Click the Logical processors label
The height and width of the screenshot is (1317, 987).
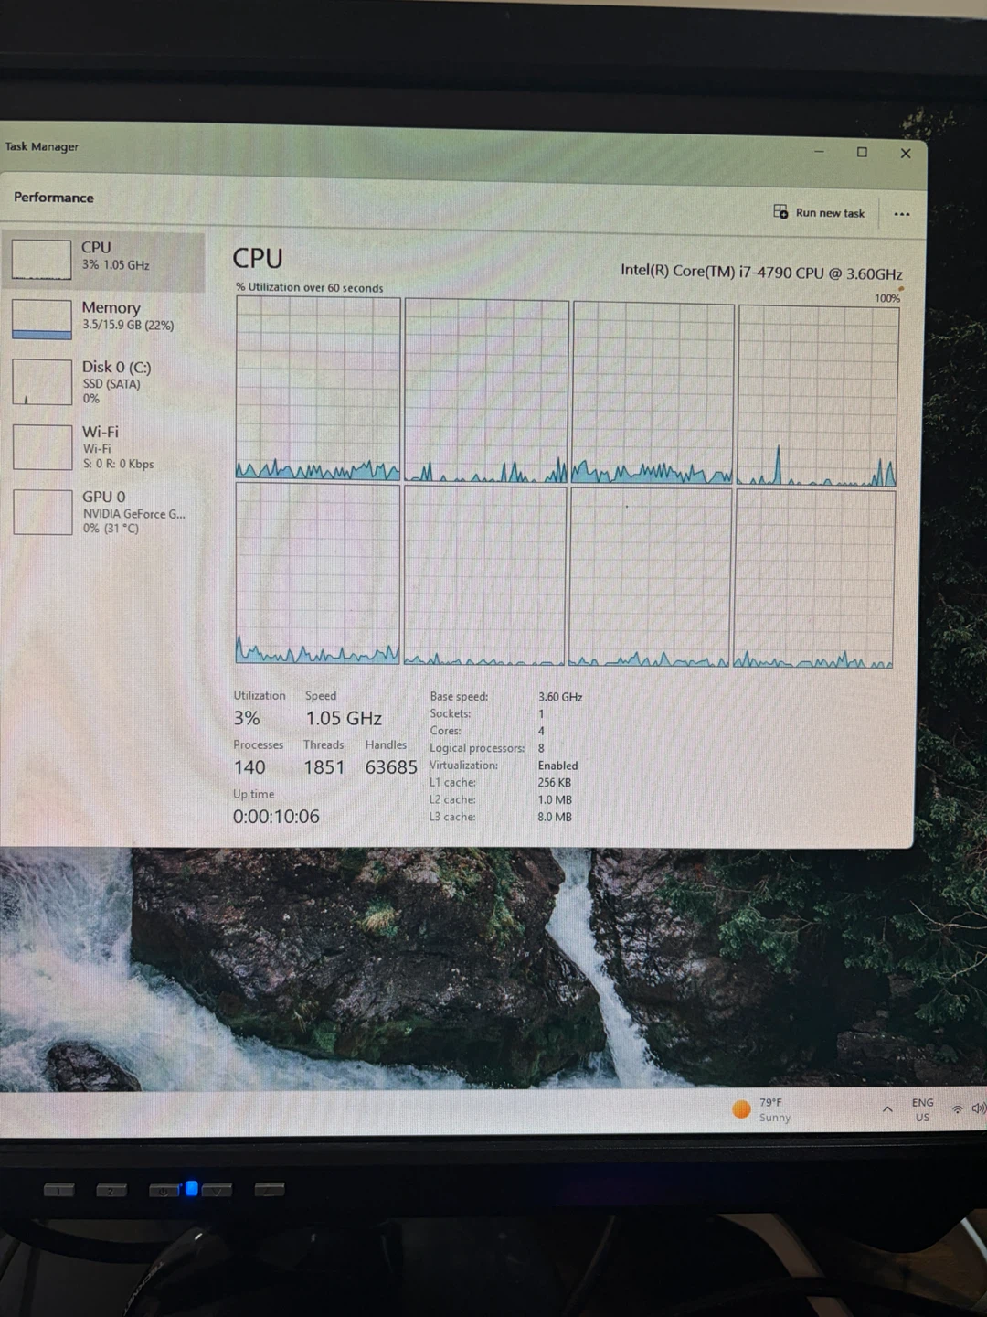point(477,748)
